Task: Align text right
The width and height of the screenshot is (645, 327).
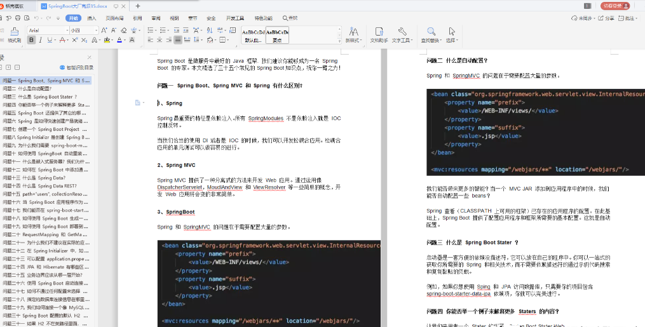Action: pos(169,40)
